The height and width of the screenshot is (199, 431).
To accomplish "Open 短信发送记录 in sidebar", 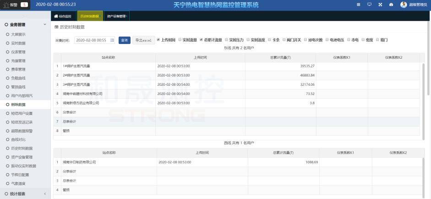I will 22,122.
